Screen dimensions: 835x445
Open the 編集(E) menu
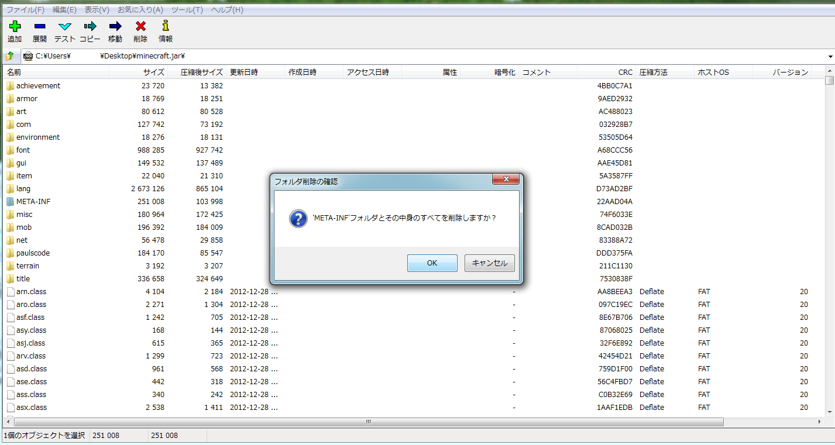(x=64, y=10)
